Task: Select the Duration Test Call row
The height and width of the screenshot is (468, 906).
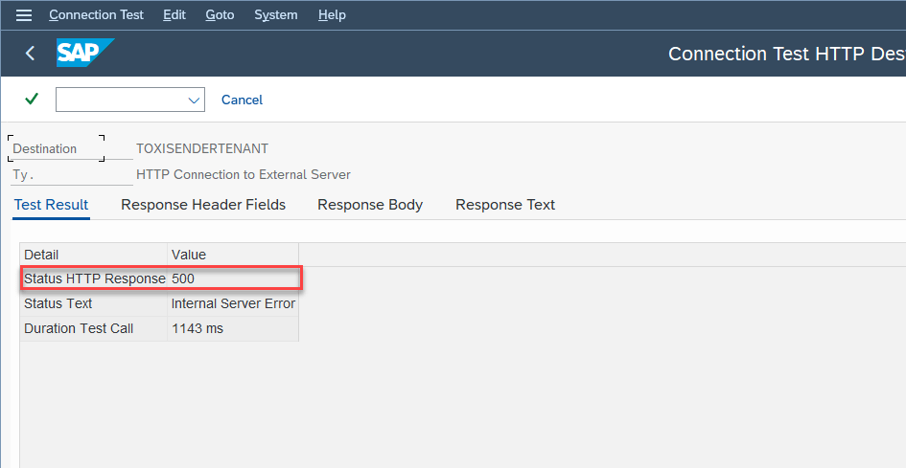Action: tap(79, 328)
